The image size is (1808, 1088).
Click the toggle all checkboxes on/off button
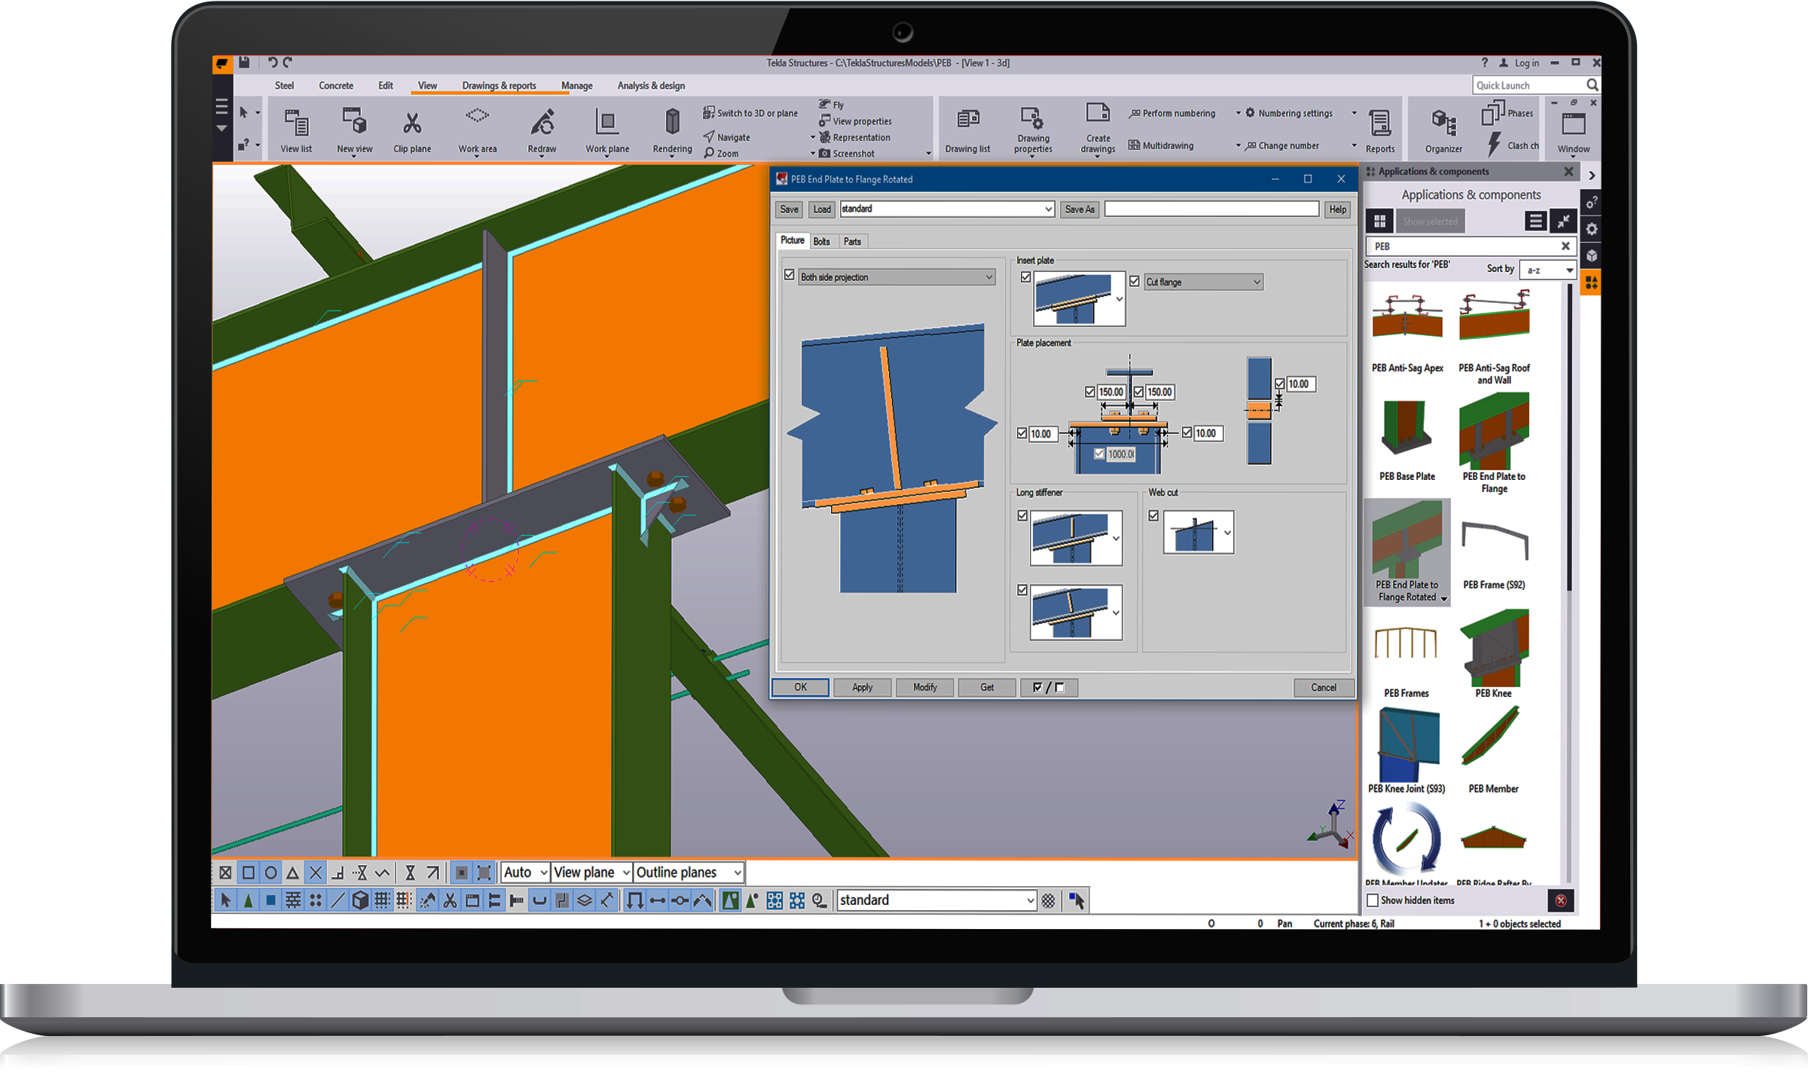click(x=1048, y=687)
